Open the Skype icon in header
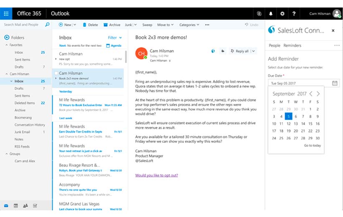This screenshot has height=217, width=343. [259, 13]
